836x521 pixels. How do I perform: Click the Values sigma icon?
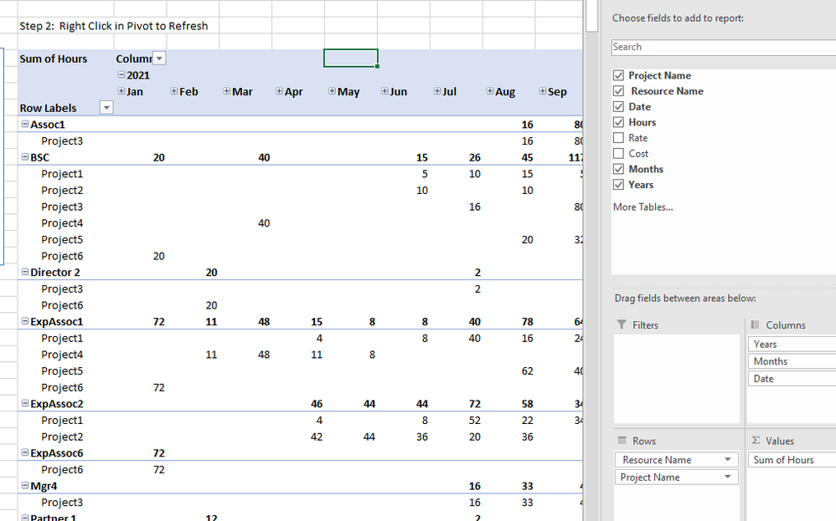(x=756, y=440)
